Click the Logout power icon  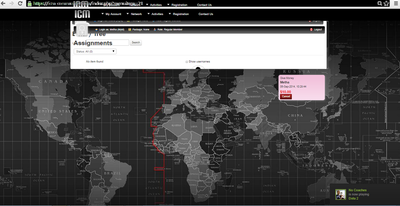311,30
